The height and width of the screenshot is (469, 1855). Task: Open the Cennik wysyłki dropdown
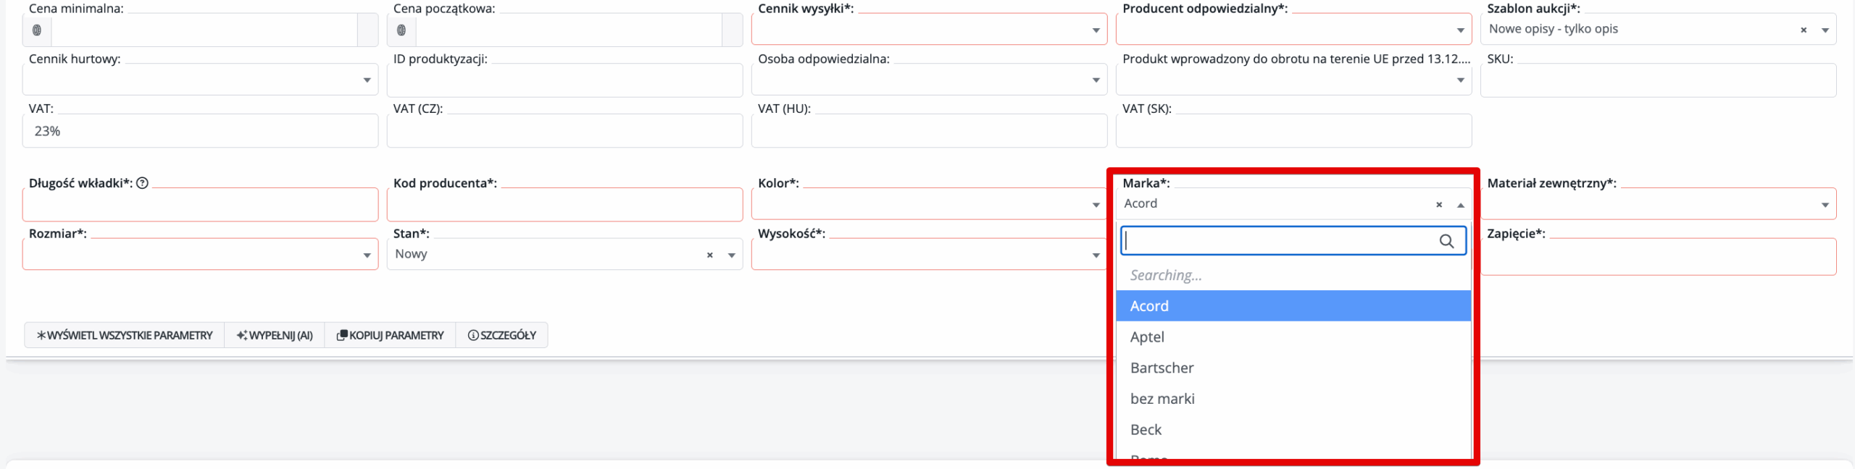[x=1096, y=30]
